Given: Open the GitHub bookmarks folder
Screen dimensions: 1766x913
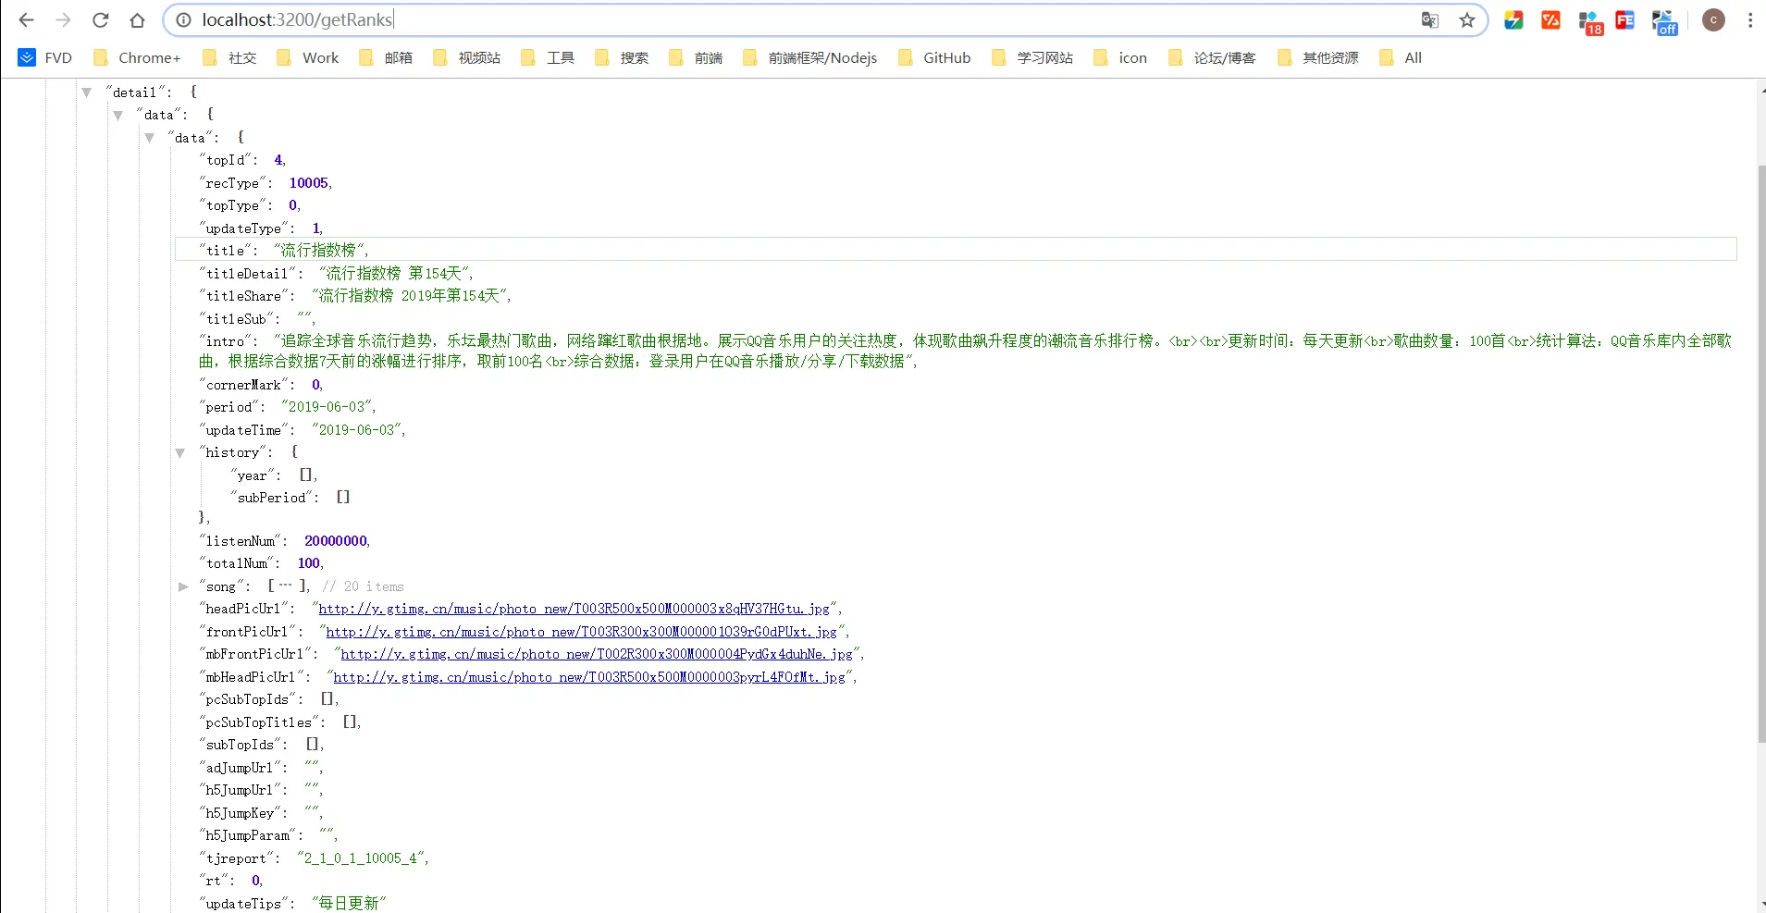Looking at the screenshot, I should pos(934,57).
